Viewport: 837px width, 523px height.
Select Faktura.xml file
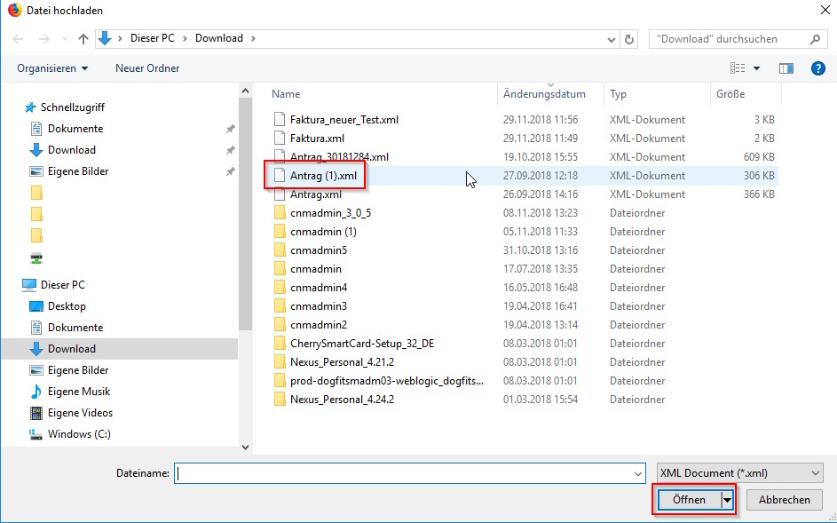(x=317, y=139)
